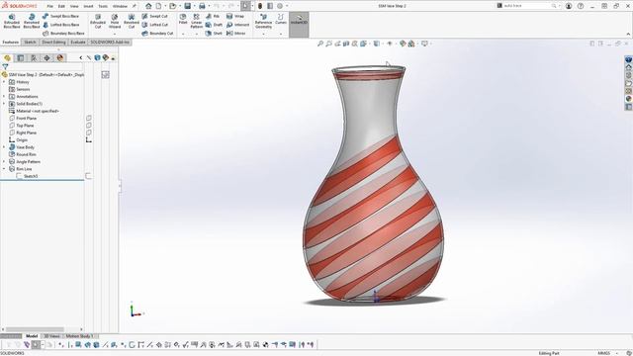Switch to the Evaluate ribbon tab
Screen dimensions: 633x356
(x=78, y=42)
